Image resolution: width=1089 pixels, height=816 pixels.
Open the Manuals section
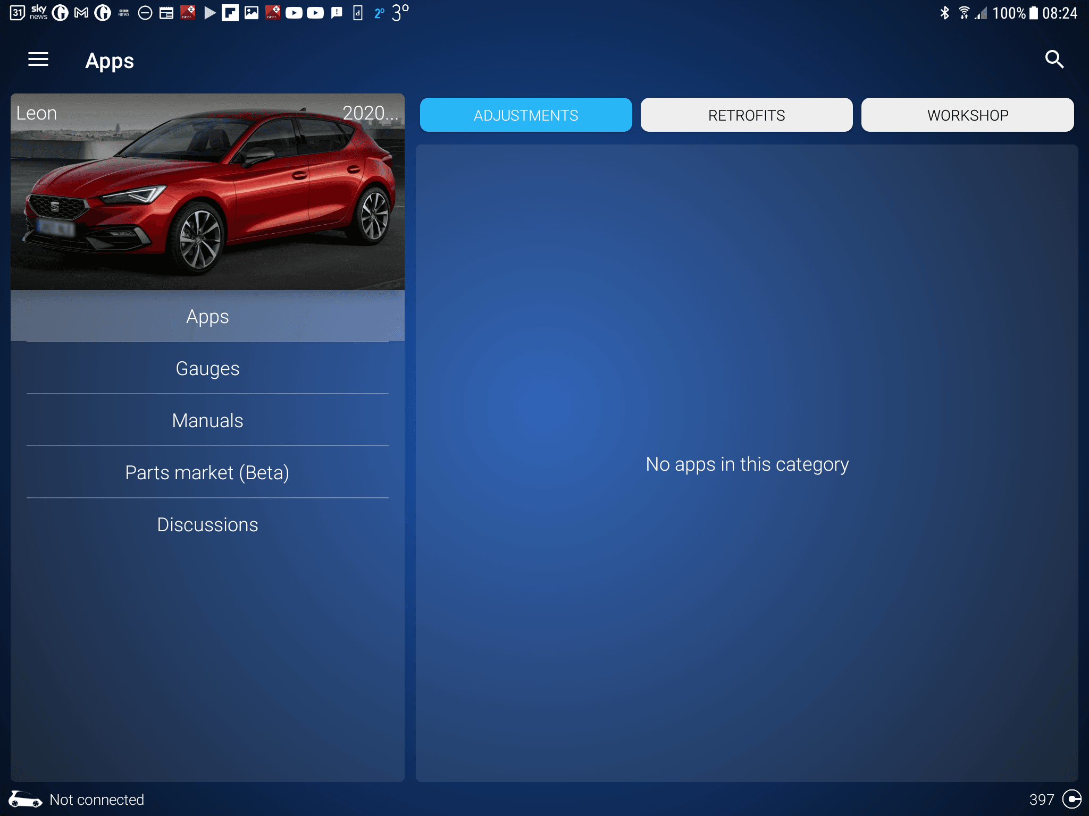click(207, 420)
